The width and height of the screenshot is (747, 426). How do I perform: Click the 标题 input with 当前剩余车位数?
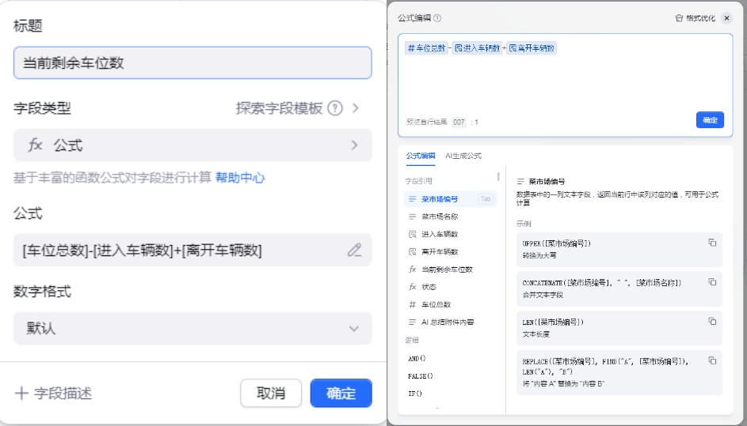[192, 63]
